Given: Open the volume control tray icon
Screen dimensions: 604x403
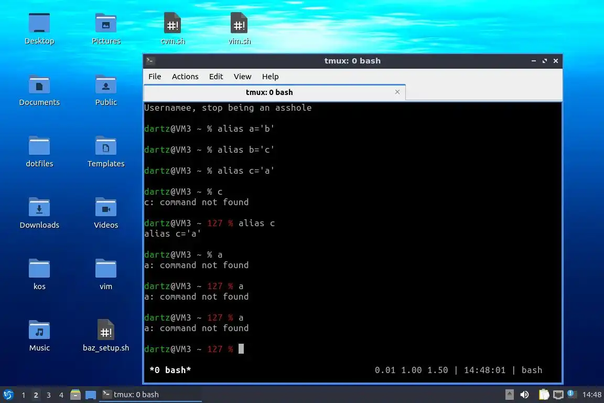Looking at the screenshot, I should [x=524, y=395].
